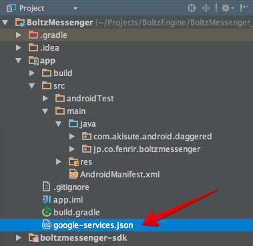Select the java folder label

click(88, 124)
